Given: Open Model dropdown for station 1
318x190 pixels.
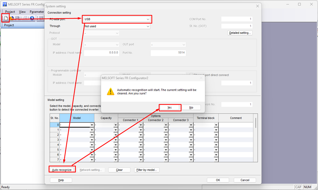Looking at the screenshot, I should click(92, 130).
